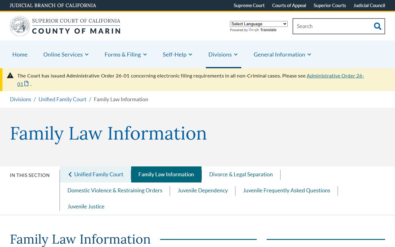Open the Administrative Order 26-01 link
This screenshot has width=395, height=247.
tap(335, 76)
